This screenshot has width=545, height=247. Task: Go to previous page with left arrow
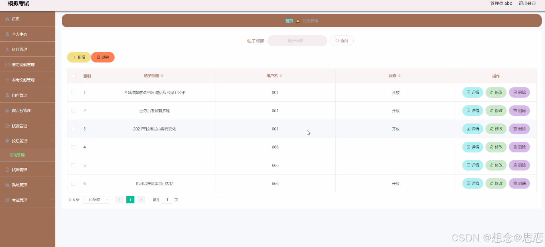click(x=120, y=199)
